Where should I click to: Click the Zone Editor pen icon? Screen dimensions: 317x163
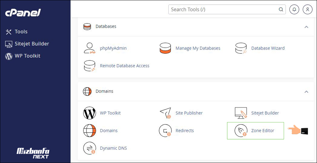point(241,131)
